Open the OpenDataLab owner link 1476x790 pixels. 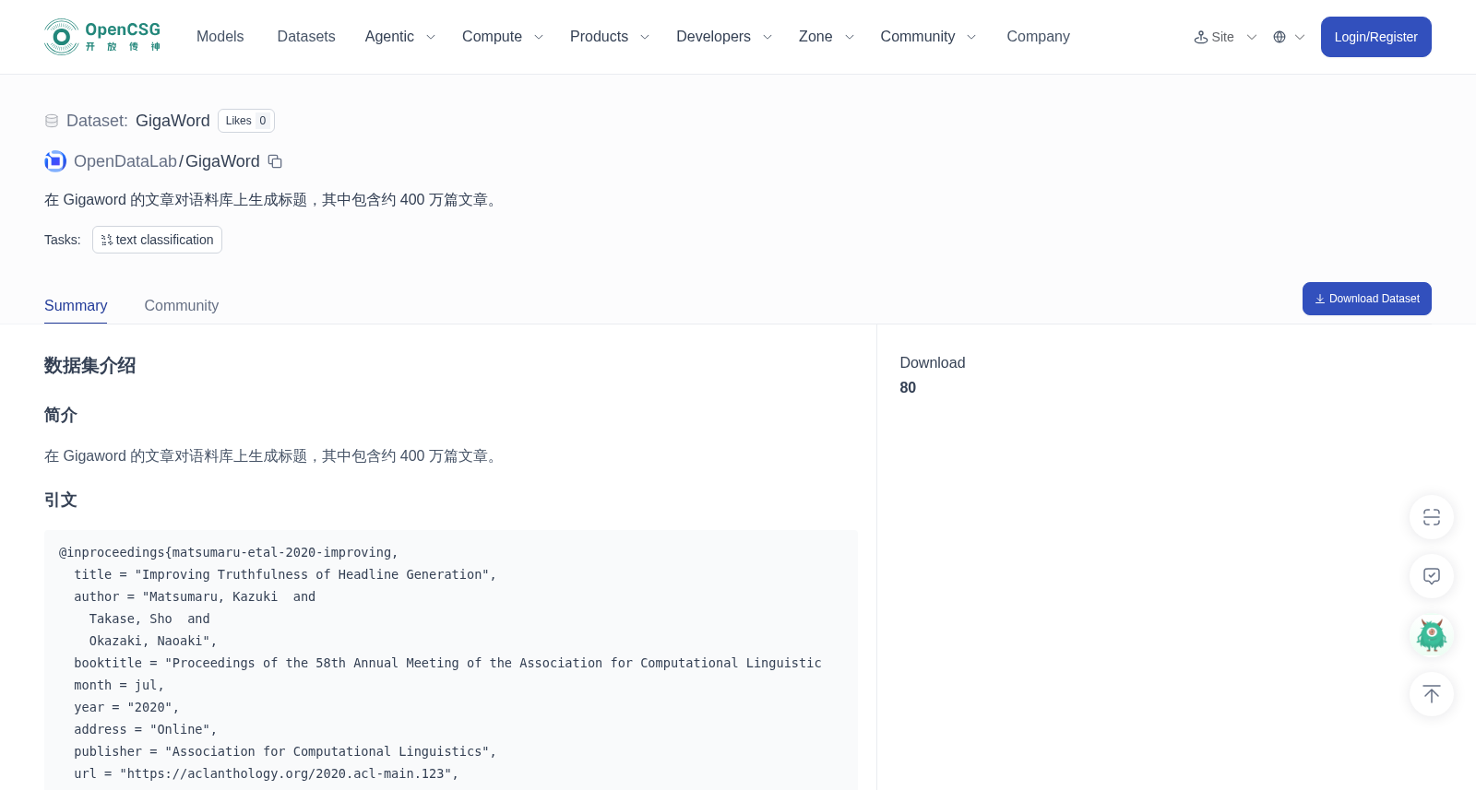pos(125,161)
